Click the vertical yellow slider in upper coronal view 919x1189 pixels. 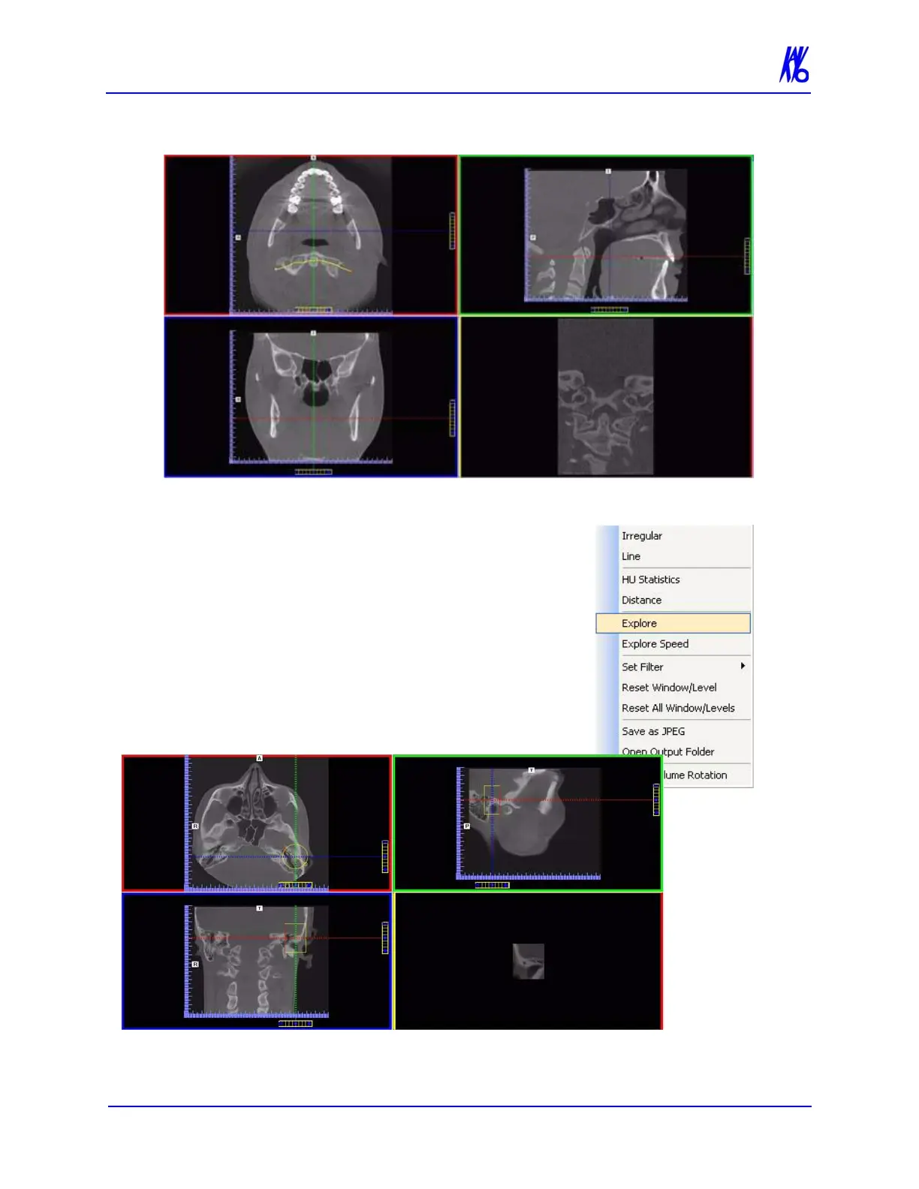pos(452,418)
